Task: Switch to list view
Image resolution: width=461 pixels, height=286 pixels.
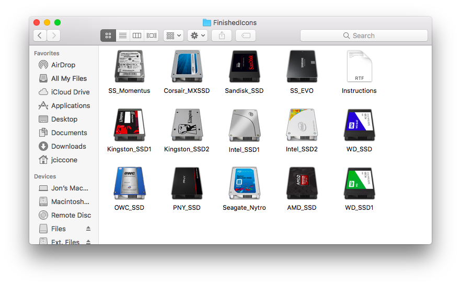Action: coord(123,35)
